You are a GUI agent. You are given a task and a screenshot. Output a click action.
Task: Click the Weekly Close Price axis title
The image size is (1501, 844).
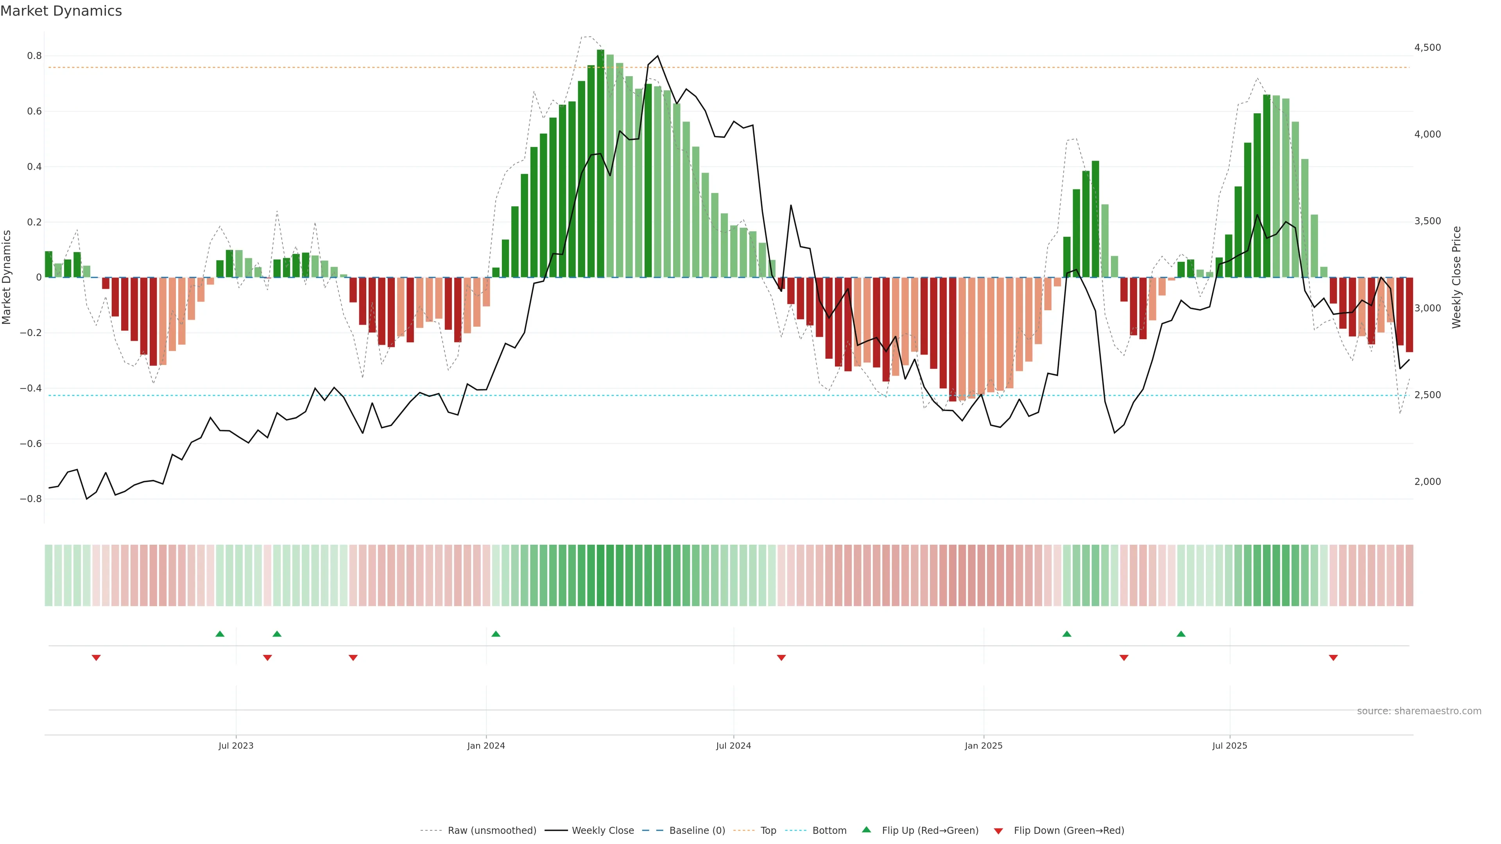pos(1456,277)
